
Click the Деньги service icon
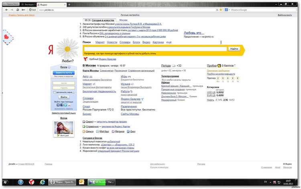click(84, 131)
